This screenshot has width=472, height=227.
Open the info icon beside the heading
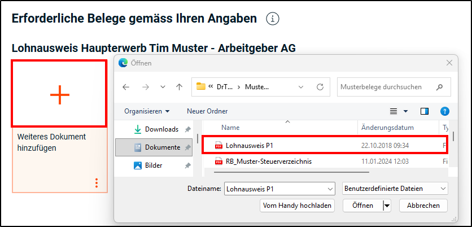click(x=273, y=19)
